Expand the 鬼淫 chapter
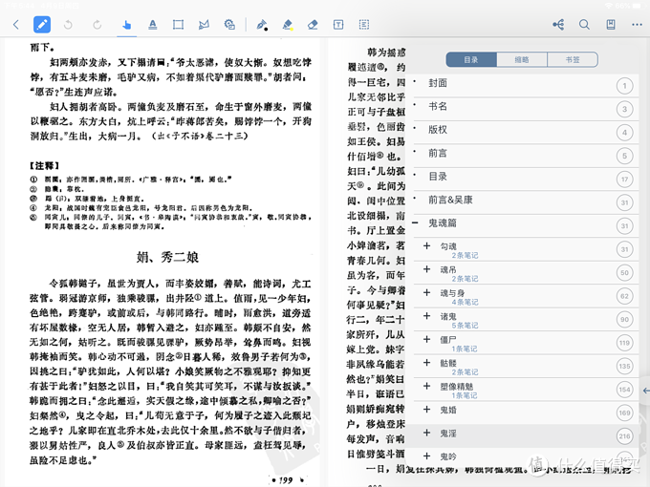650x487 pixels. coord(426,433)
